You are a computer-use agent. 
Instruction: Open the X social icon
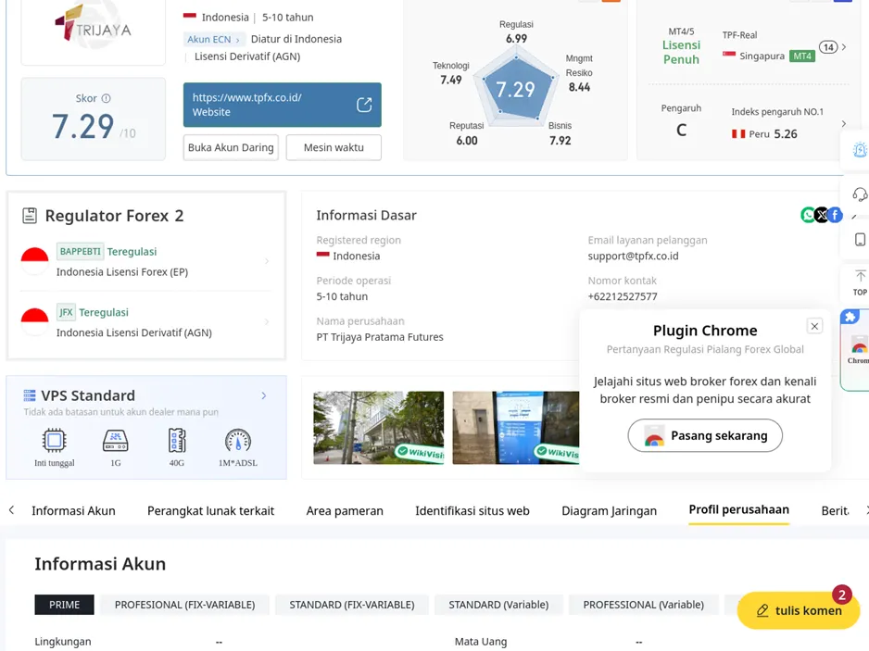pos(822,215)
